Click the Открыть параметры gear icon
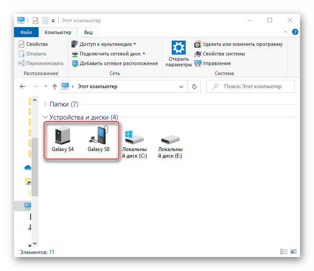 coord(179,48)
